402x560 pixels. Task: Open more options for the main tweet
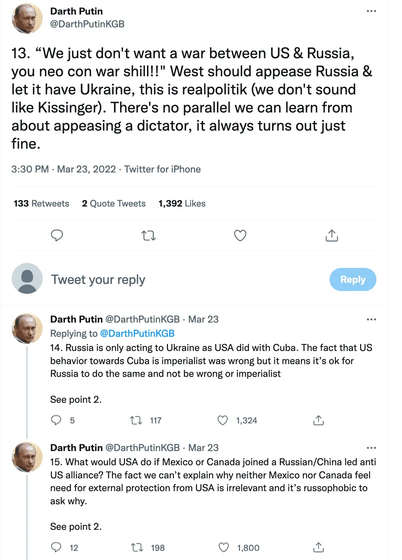(x=371, y=11)
